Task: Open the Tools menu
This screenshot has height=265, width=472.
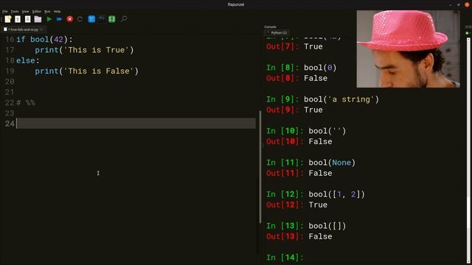Action: tap(15, 12)
